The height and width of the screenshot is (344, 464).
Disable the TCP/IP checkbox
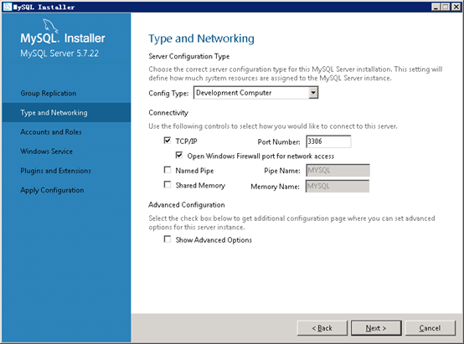click(x=168, y=141)
